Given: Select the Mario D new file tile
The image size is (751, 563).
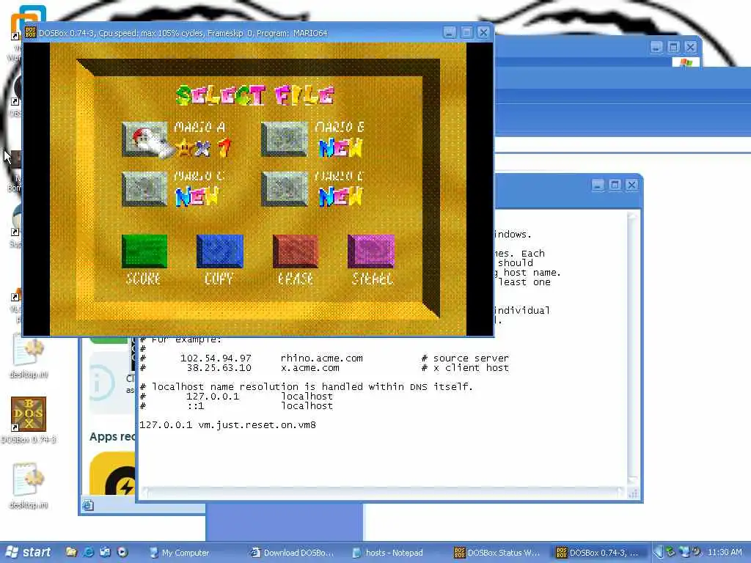Looking at the screenshot, I should 285,188.
